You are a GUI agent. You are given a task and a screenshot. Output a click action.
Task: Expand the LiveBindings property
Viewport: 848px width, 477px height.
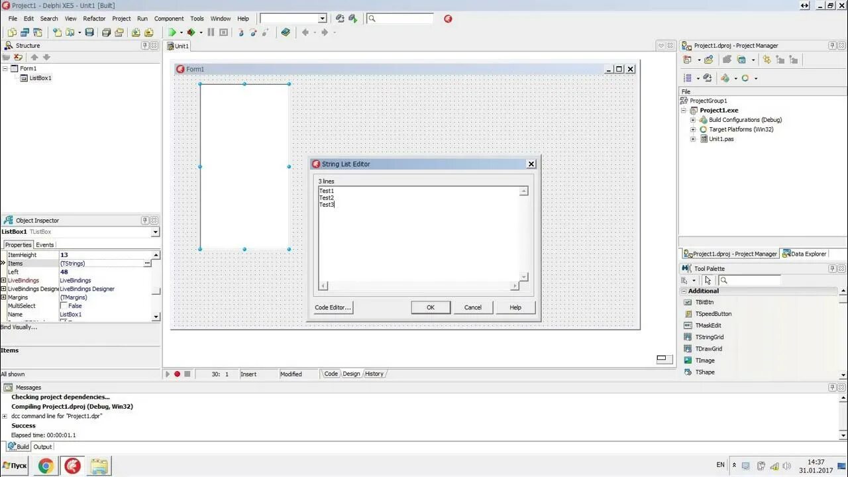pos(3,280)
